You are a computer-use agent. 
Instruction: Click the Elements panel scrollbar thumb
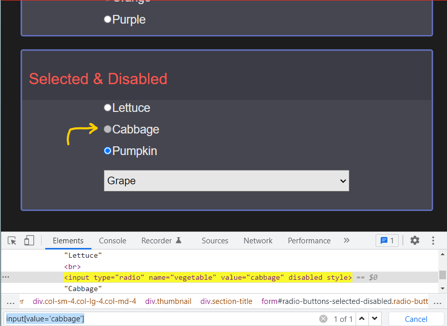coord(442,275)
